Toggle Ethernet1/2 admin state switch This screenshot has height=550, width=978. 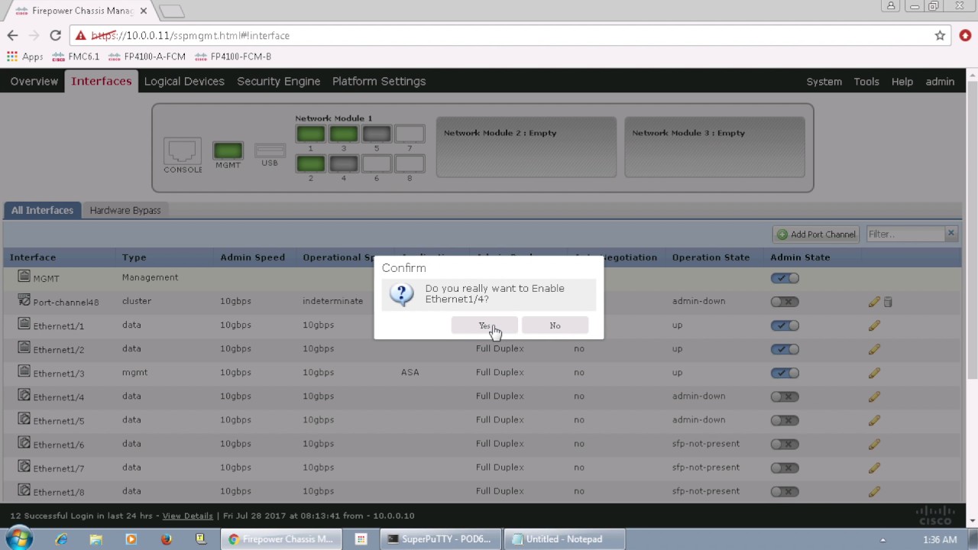tap(785, 349)
